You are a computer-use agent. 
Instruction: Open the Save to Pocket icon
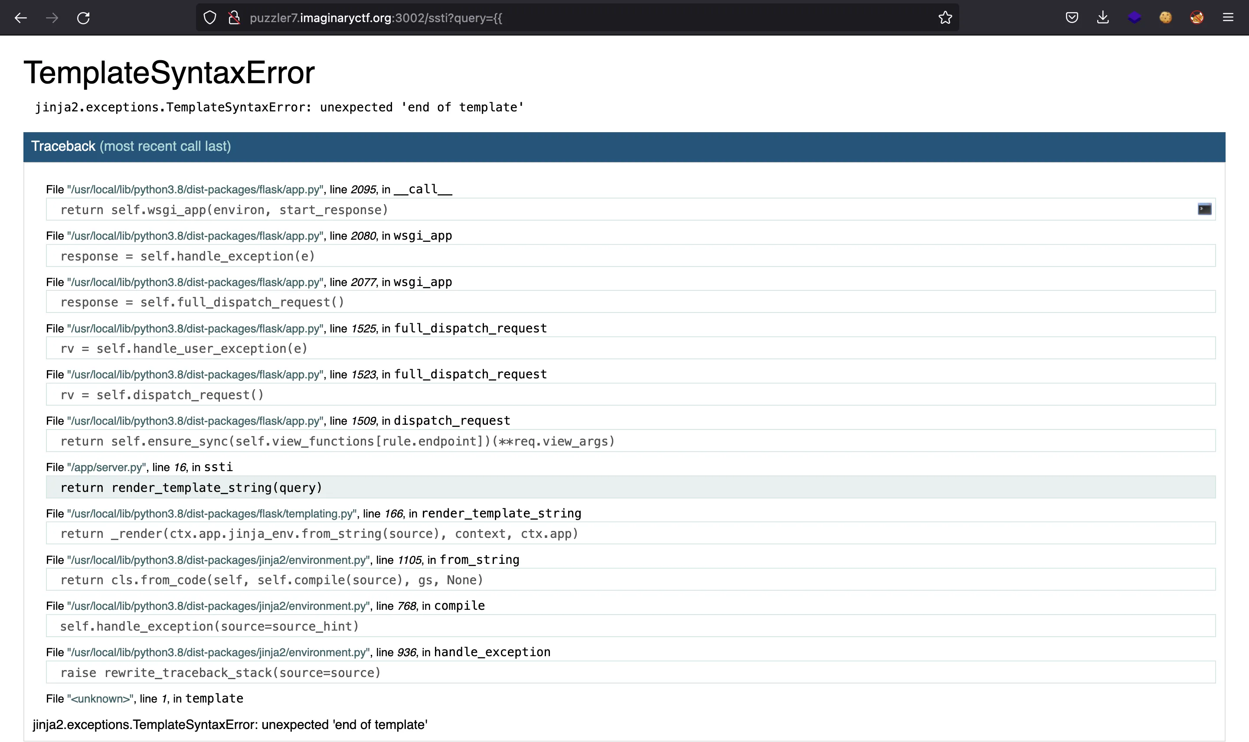point(1072,17)
